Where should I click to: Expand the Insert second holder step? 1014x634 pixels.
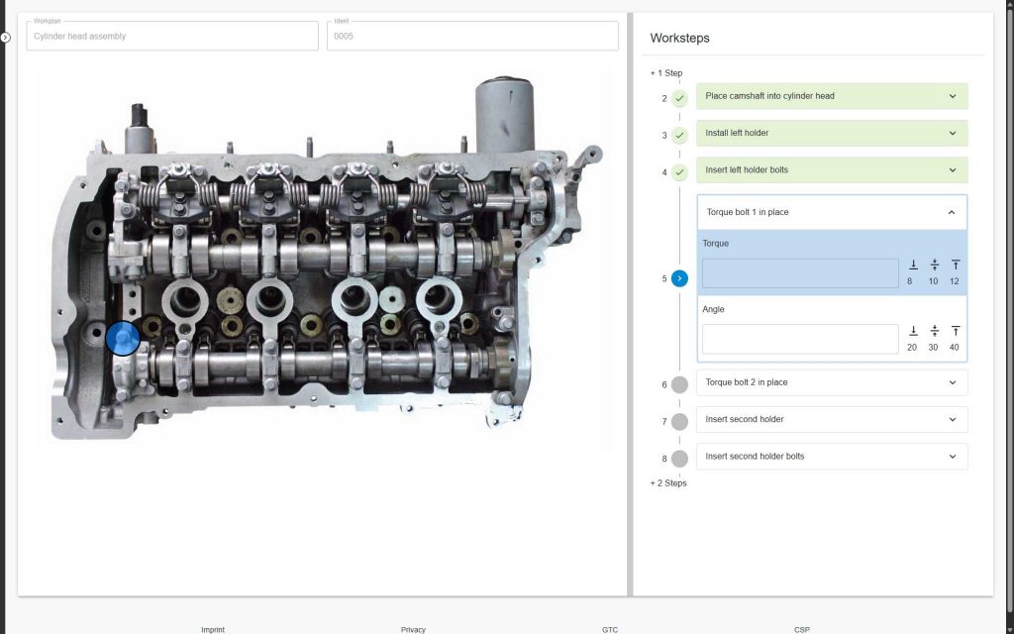[x=952, y=419]
